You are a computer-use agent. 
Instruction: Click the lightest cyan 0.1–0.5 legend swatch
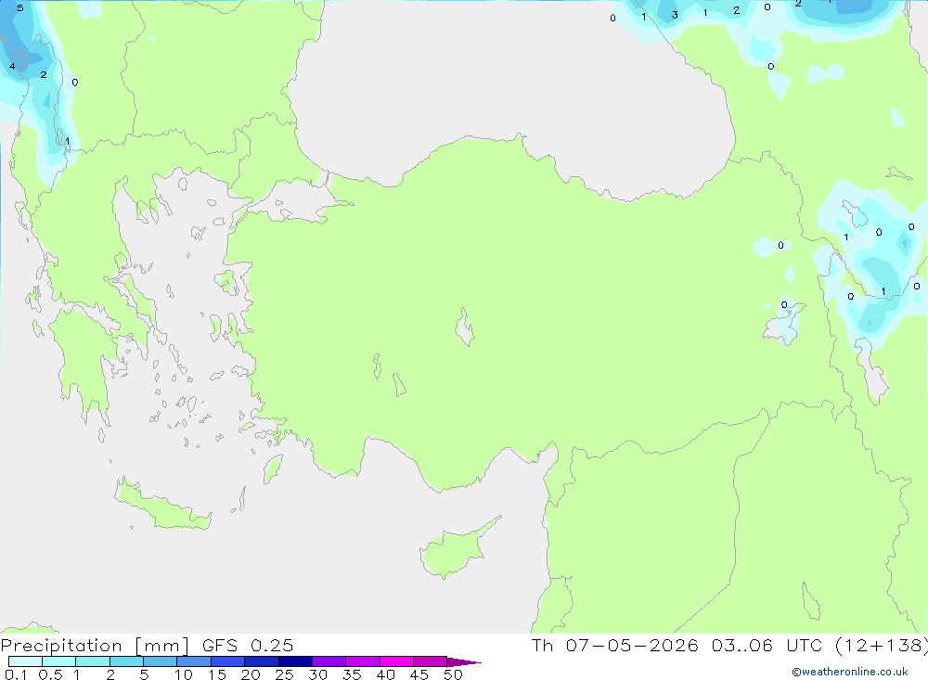[x=25, y=661]
